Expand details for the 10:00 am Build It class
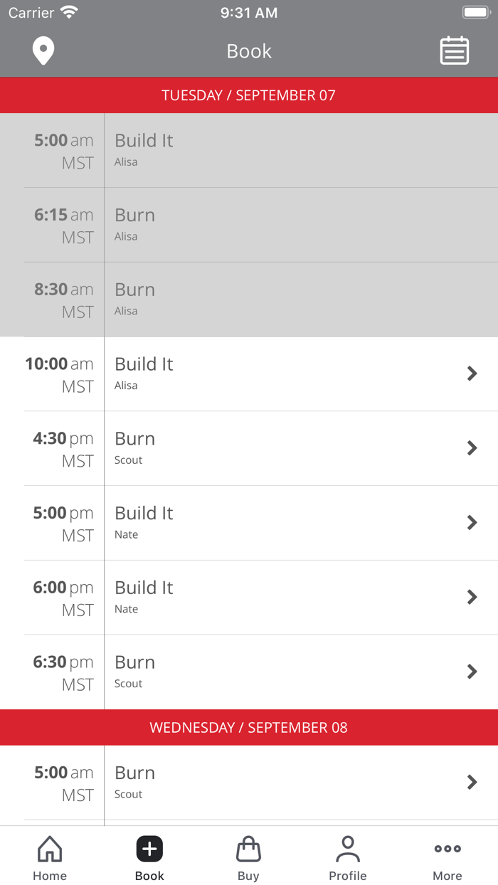 click(x=472, y=373)
